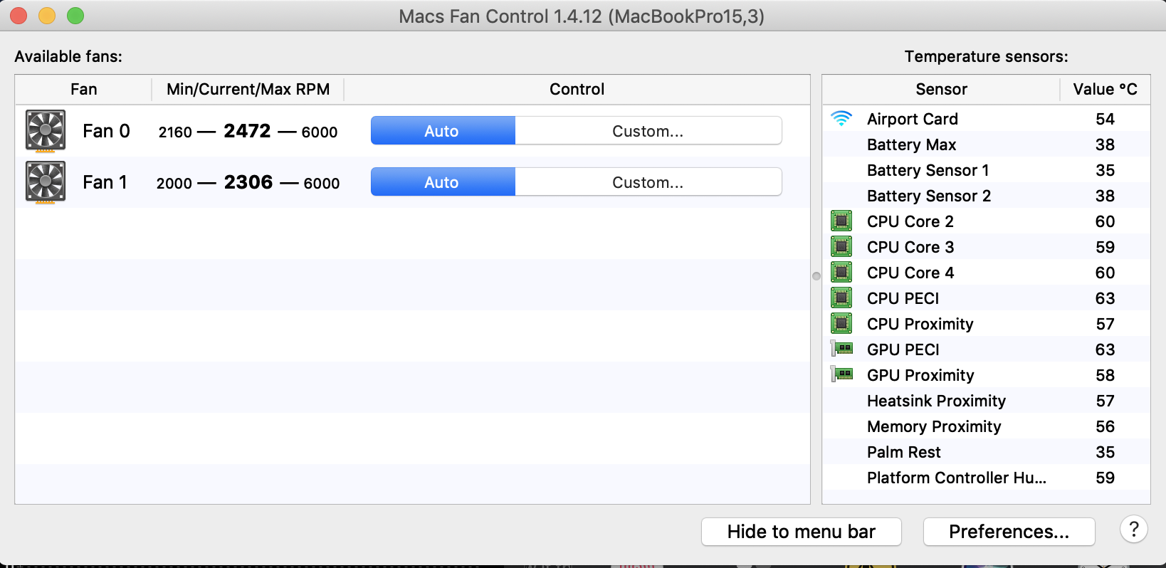1166x568 pixels.
Task: Select the Memory Proximity row
Action: click(987, 426)
